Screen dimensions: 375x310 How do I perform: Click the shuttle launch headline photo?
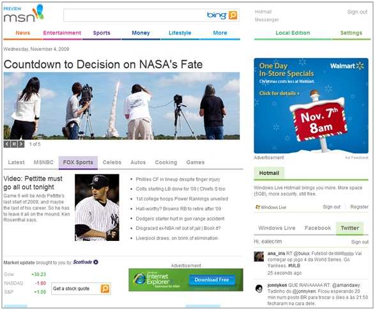coord(121,105)
